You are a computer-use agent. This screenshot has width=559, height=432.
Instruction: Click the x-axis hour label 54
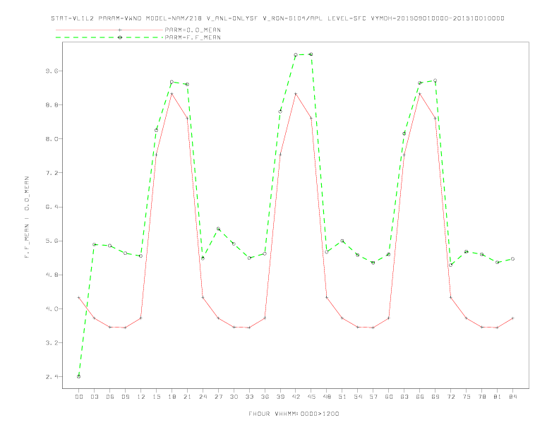tap(358, 397)
